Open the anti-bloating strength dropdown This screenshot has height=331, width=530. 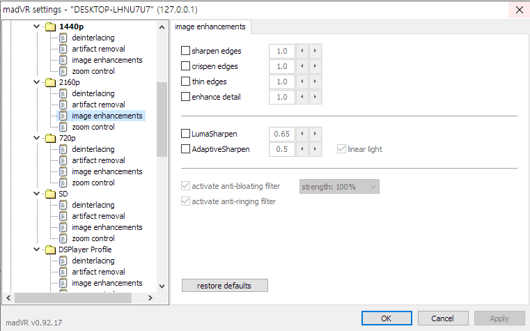339,186
